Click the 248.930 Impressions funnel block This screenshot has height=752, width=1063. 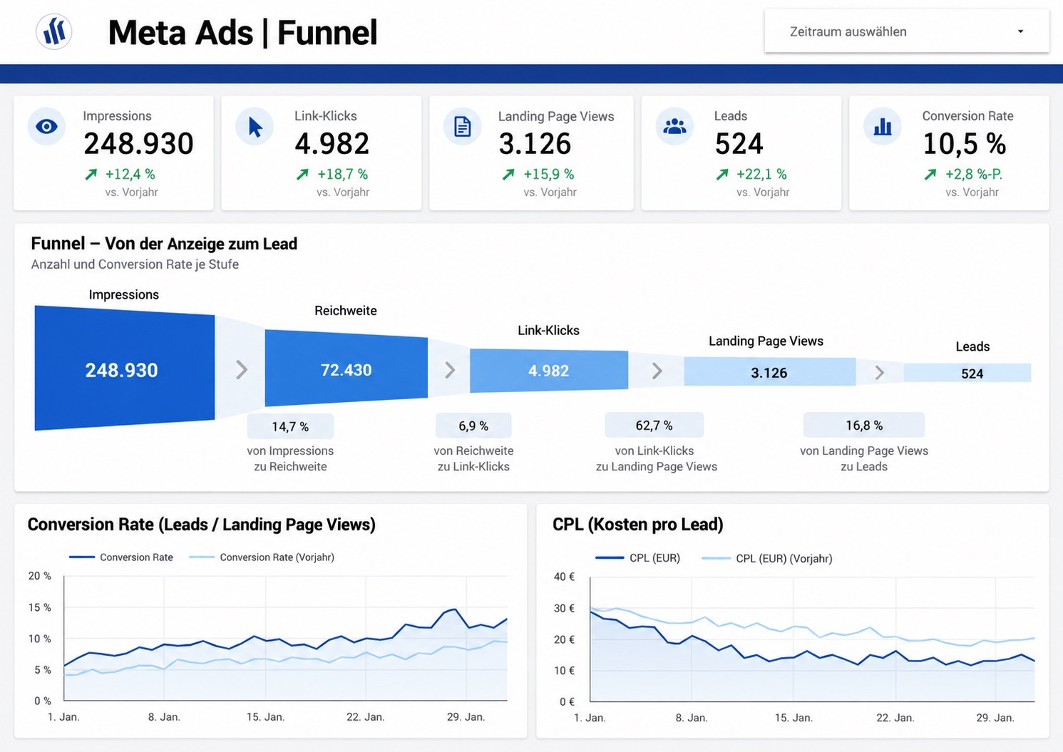point(125,369)
